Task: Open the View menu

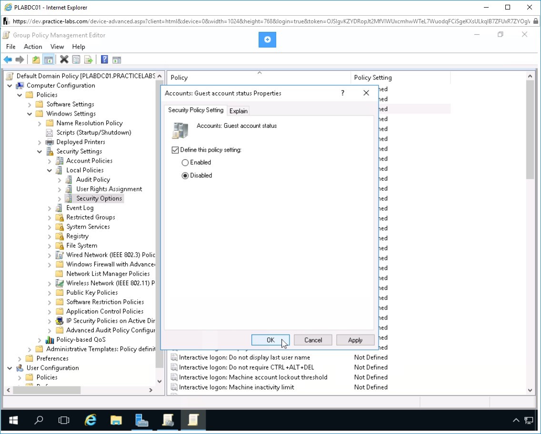Action: point(57,47)
